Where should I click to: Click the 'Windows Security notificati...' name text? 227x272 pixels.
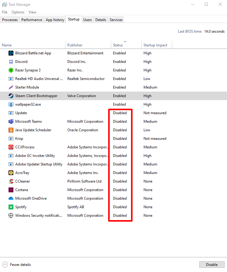coord(38,216)
